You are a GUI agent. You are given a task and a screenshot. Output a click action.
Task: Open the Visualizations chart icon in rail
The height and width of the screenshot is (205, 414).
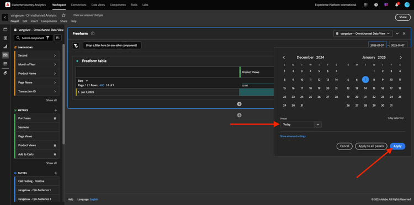coord(6,47)
